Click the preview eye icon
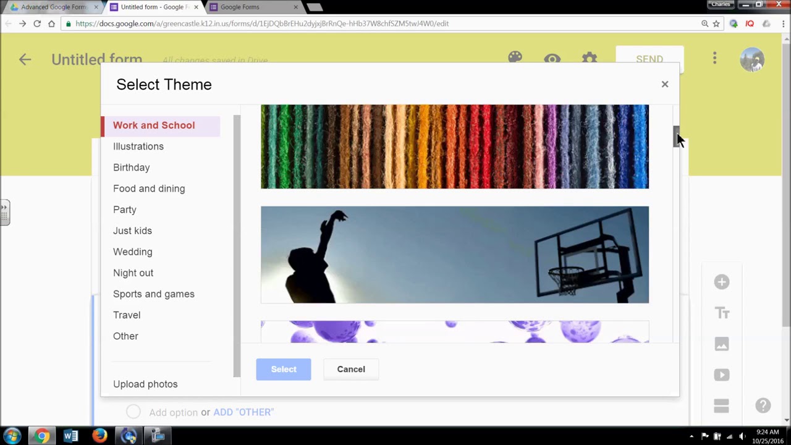Viewport: 791px width, 445px height. coord(552,59)
